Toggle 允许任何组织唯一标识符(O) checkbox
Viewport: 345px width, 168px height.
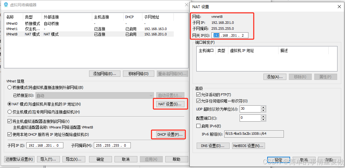coord(198,101)
